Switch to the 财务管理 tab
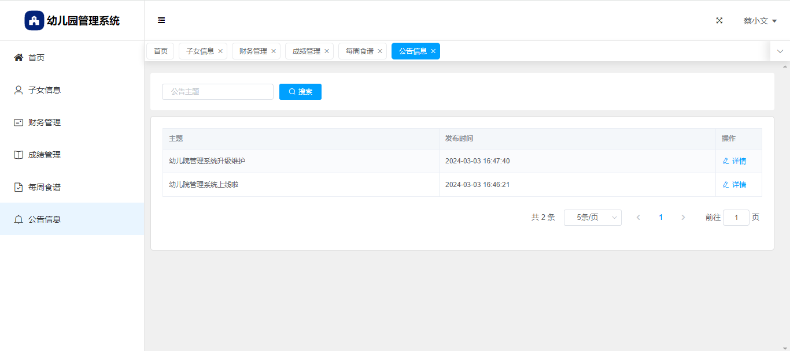This screenshot has height=351, width=790. coord(253,51)
